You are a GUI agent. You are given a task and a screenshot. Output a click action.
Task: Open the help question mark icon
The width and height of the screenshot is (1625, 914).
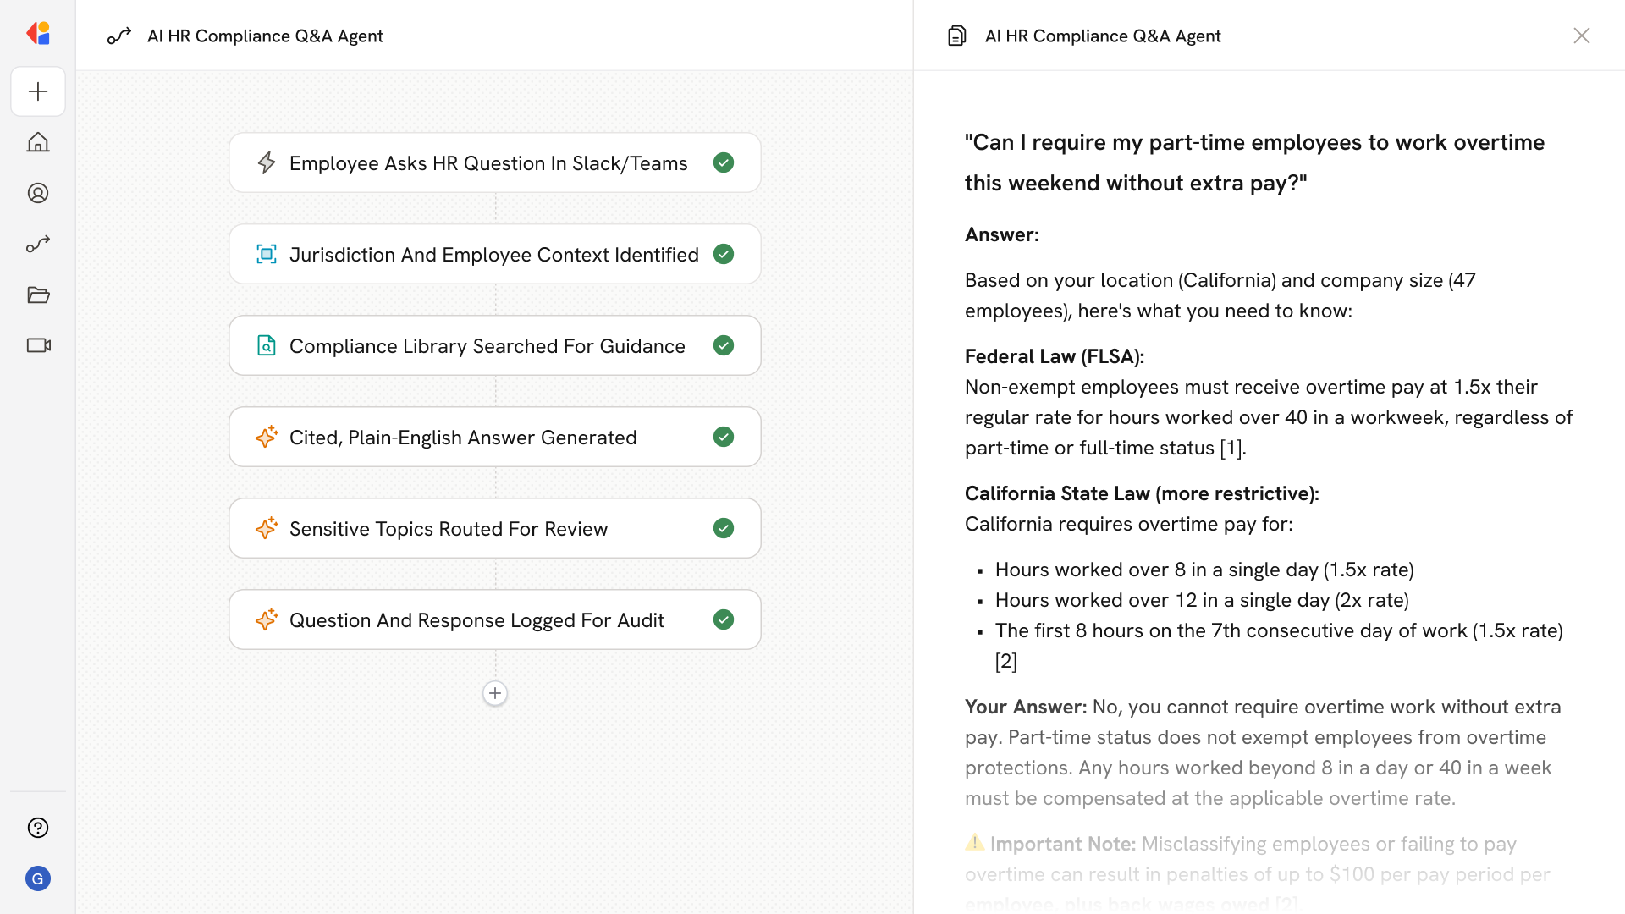pyautogui.click(x=38, y=828)
